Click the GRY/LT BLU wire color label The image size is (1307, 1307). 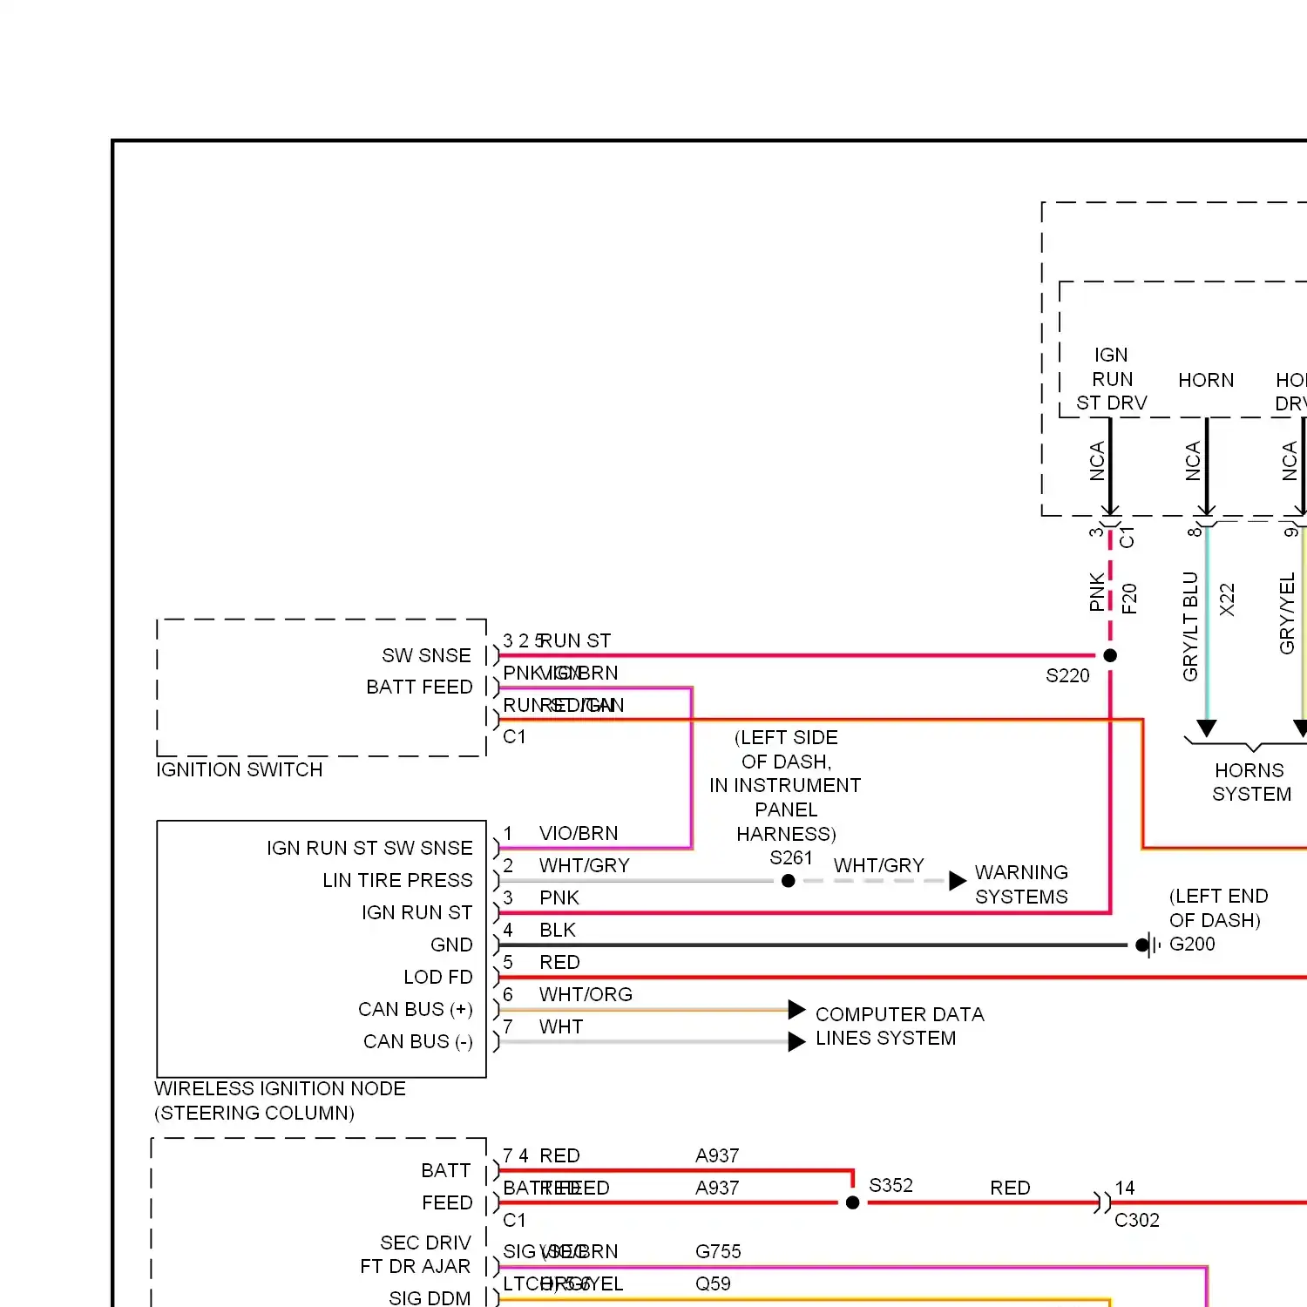1190,626
